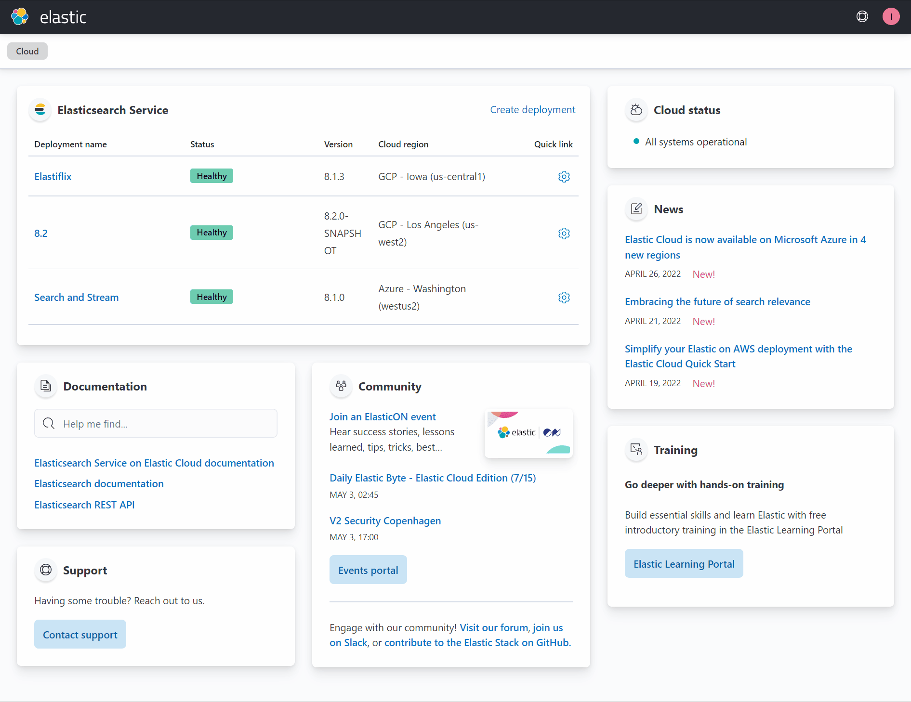Click the Cloud region column header
The height and width of the screenshot is (702, 911).
click(403, 144)
